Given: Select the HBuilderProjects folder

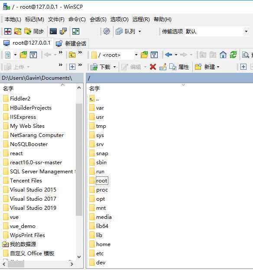Looking at the screenshot, I should [27, 108].
